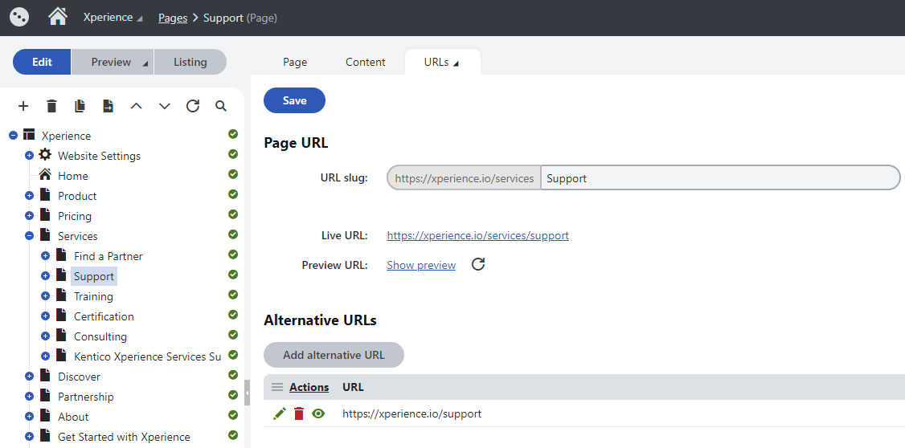This screenshot has height=448, width=905.
Task: Open the live URL link
Action: tap(477, 235)
